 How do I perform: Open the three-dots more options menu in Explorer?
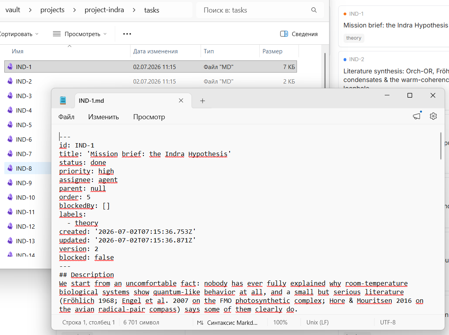(x=127, y=34)
